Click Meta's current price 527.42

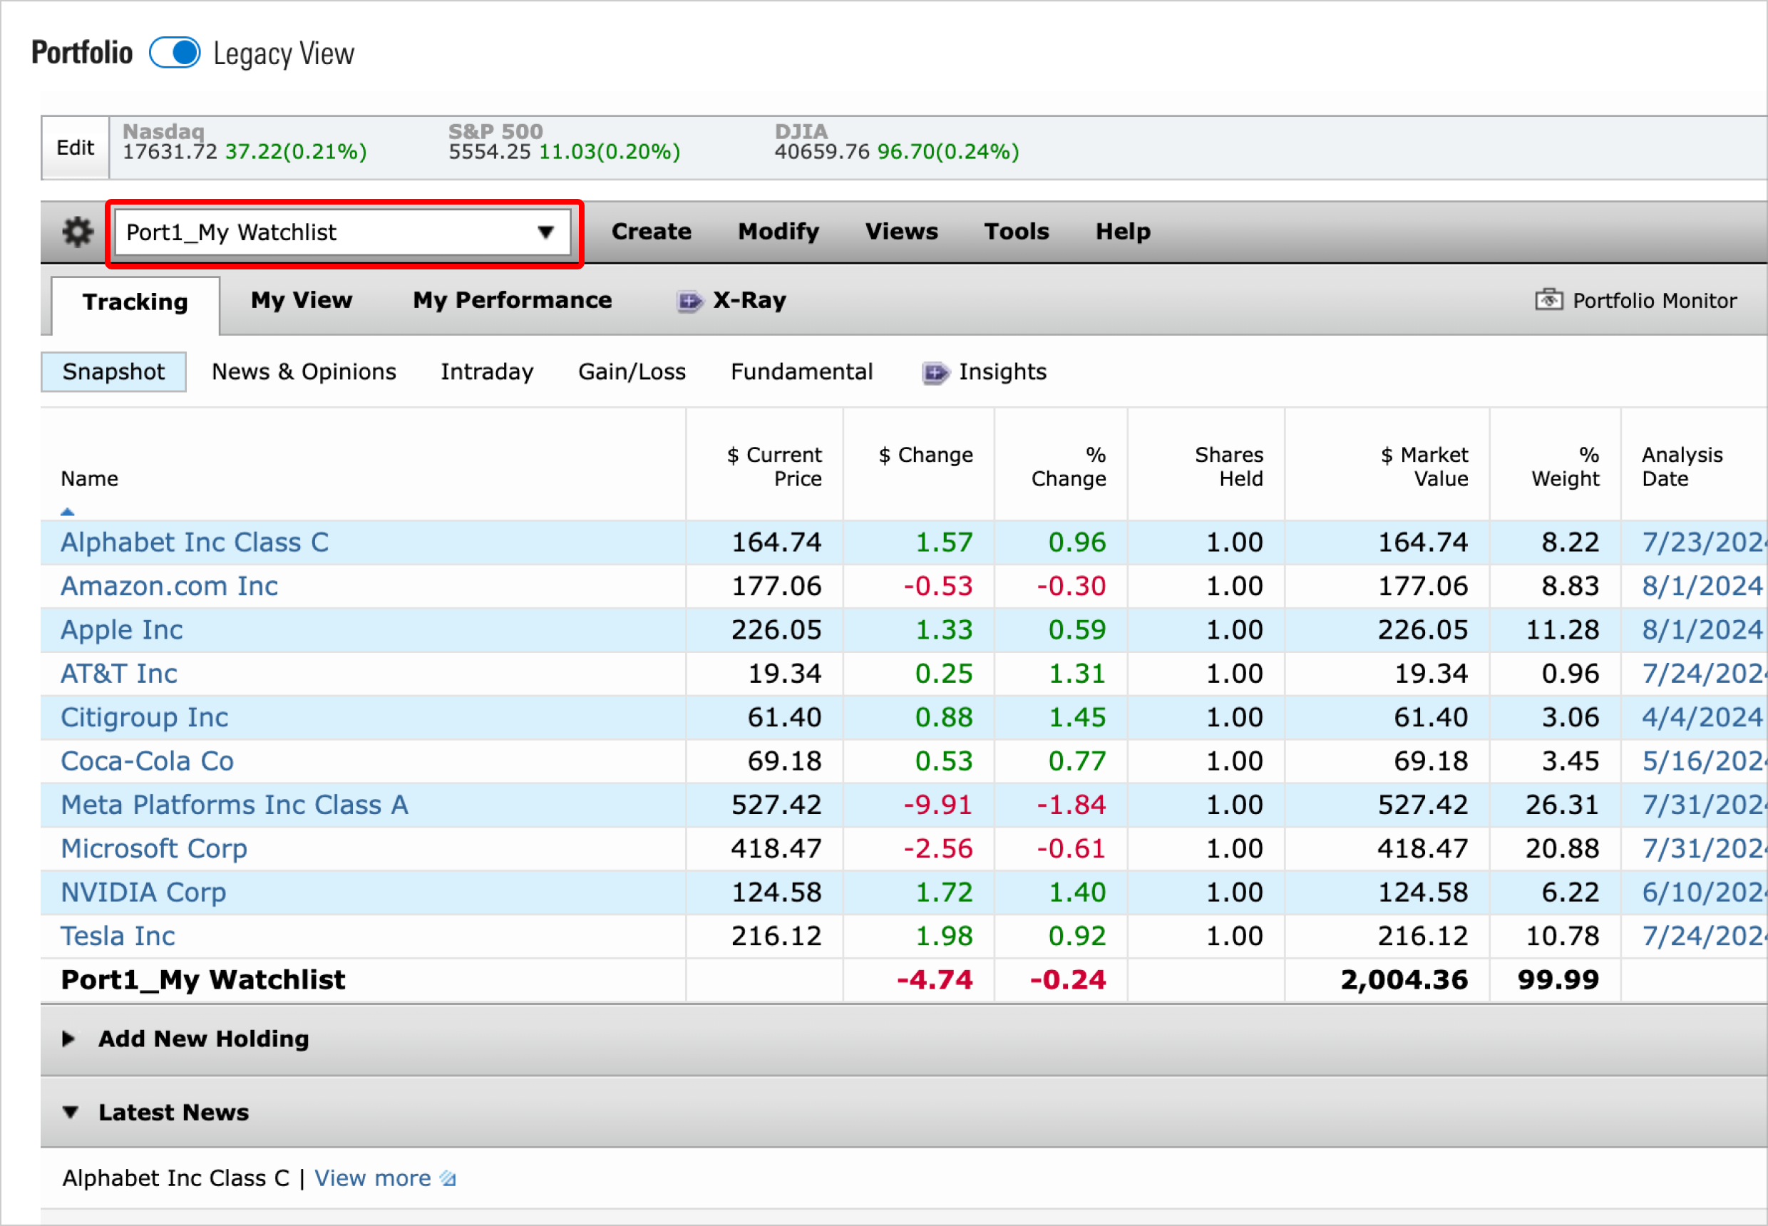[776, 805]
